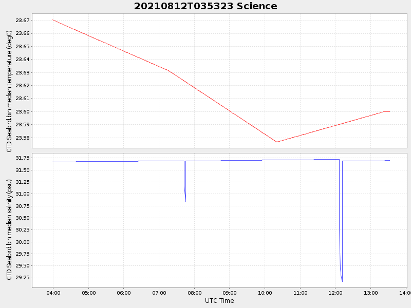This screenshot has width=411, height=308.
Task: Click the 05:00 time tick label
Action: pyautogui.click(x=88, y=293)
